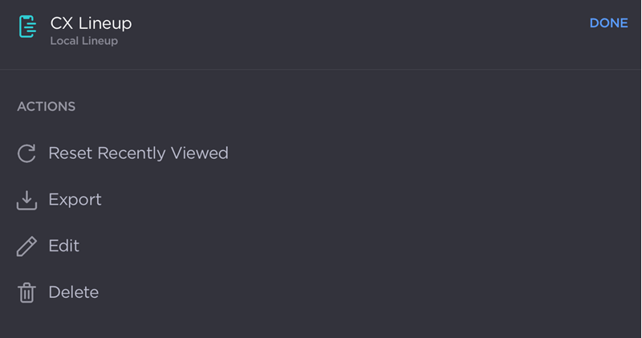Click the pencil edit icon

click(26, 246)
